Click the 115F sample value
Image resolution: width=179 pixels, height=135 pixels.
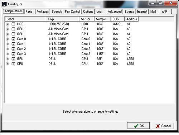(x=100, y=54)
